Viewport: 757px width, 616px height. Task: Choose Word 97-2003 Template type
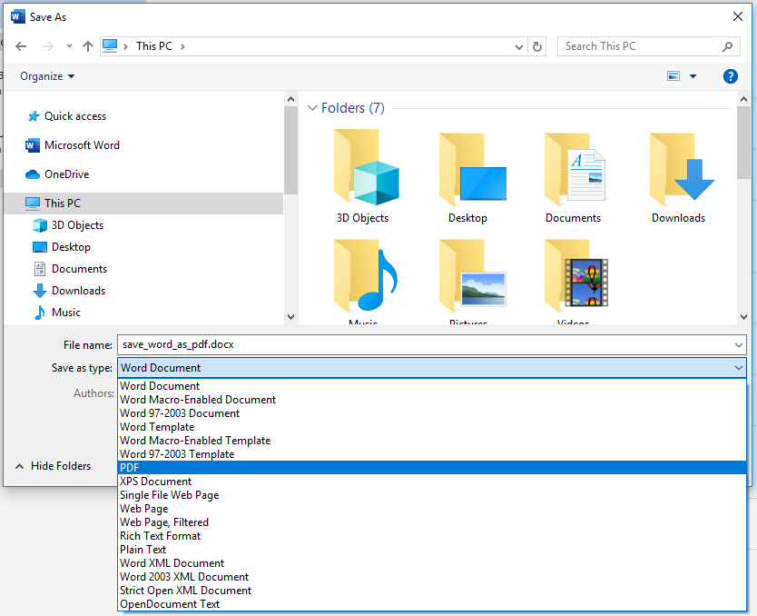coord(432,454)
